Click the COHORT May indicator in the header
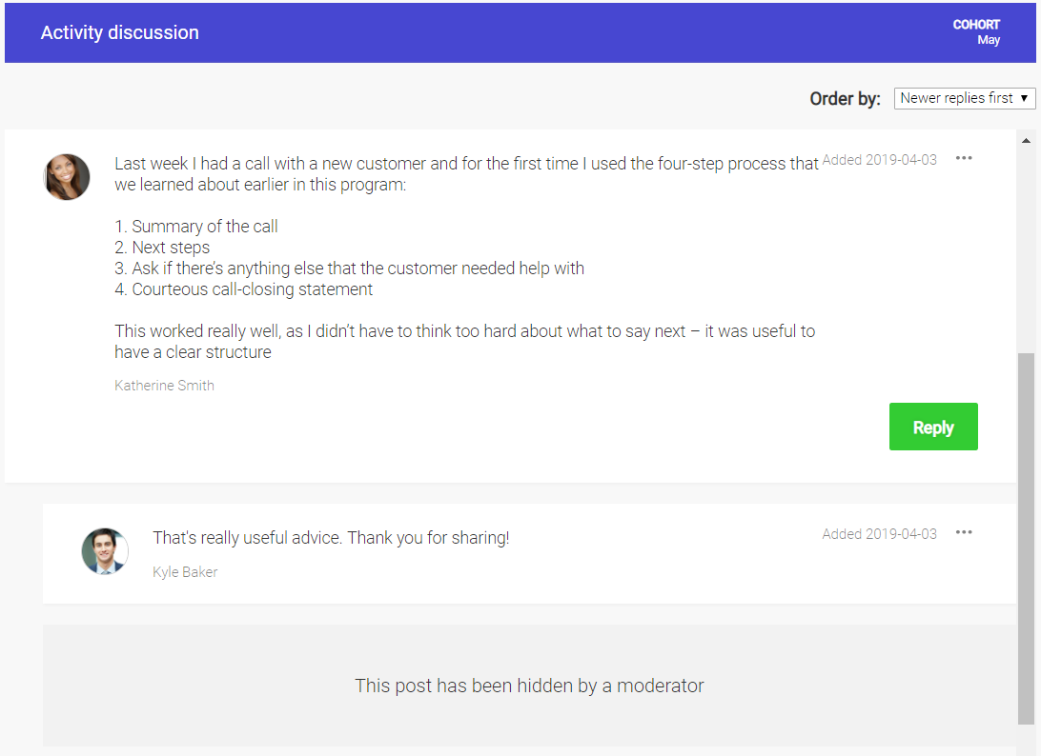This screenshot has height=756, width=1041. (x=977, y=31)
